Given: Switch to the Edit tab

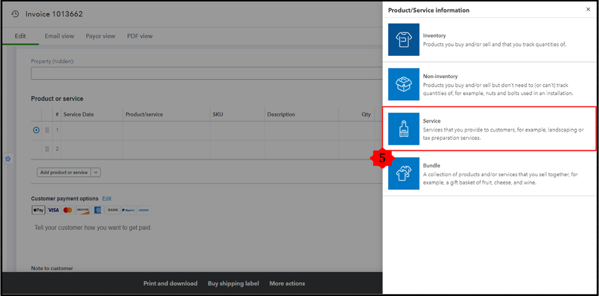Looking at the screenshot, I should [20, 36].
